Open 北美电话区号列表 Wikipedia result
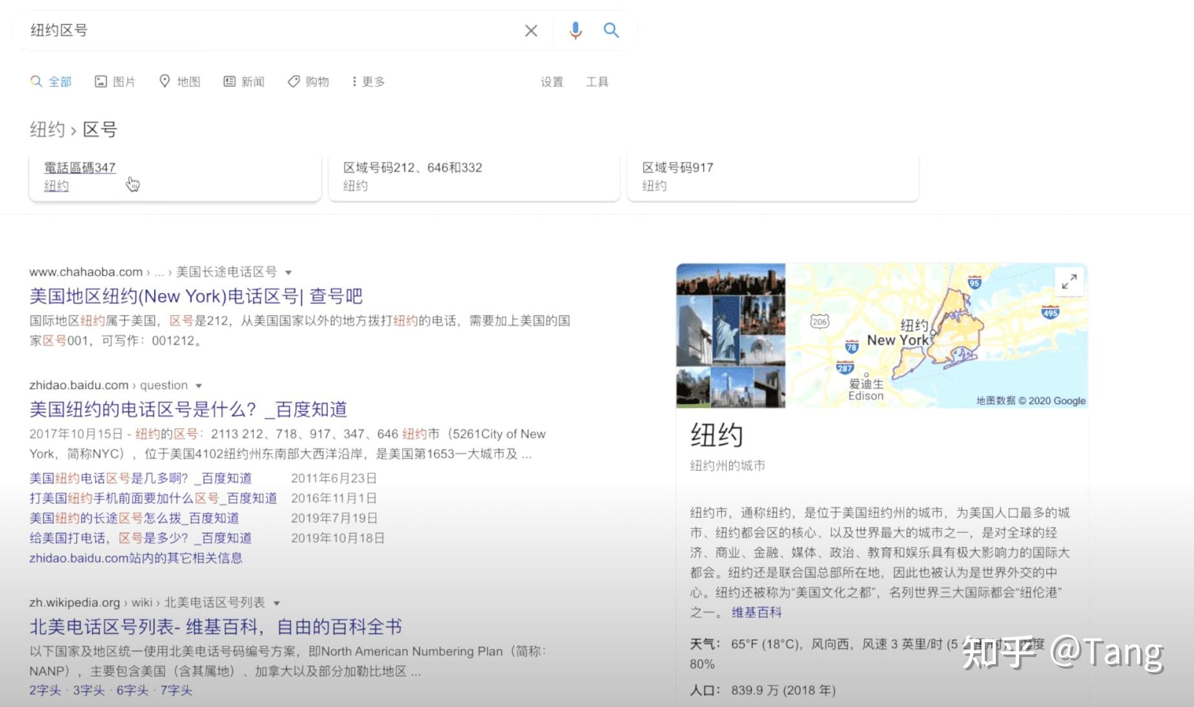1194x707 pixels. 216,627
